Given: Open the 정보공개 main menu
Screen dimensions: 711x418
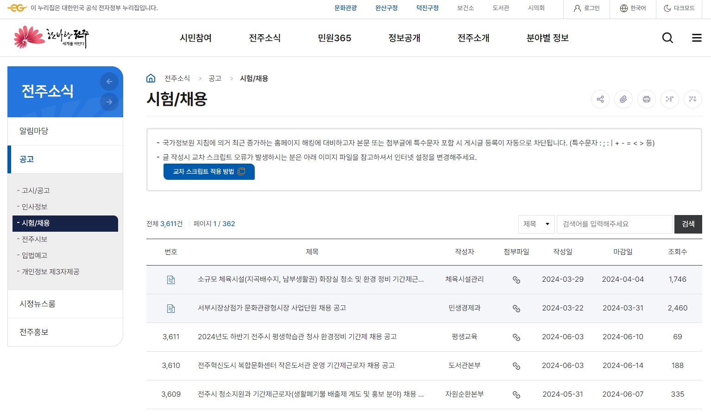Looking at the screenshot, I should point(404,38).
